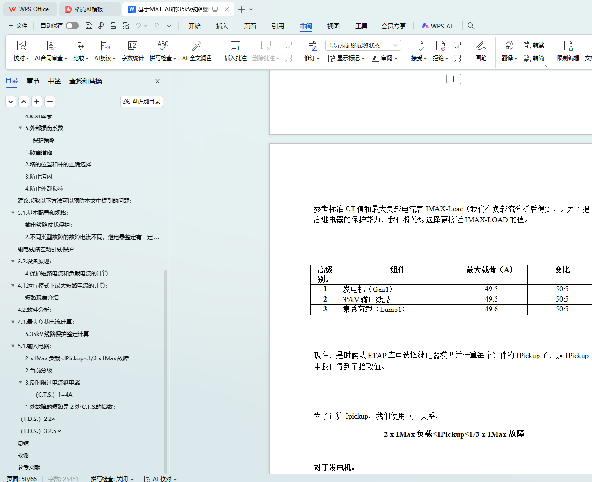Open the search magnifier icon
The width and height of the screenshot is (592, 482).
click(471, 26)
